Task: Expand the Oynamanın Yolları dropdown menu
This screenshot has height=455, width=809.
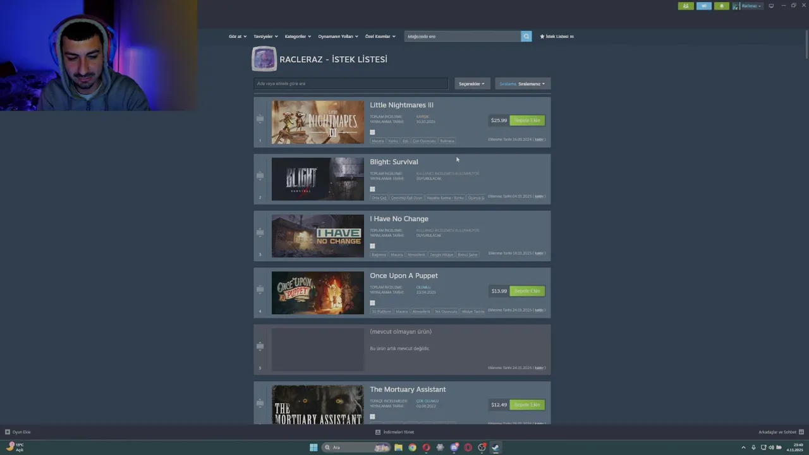Action: coord(338,37)
